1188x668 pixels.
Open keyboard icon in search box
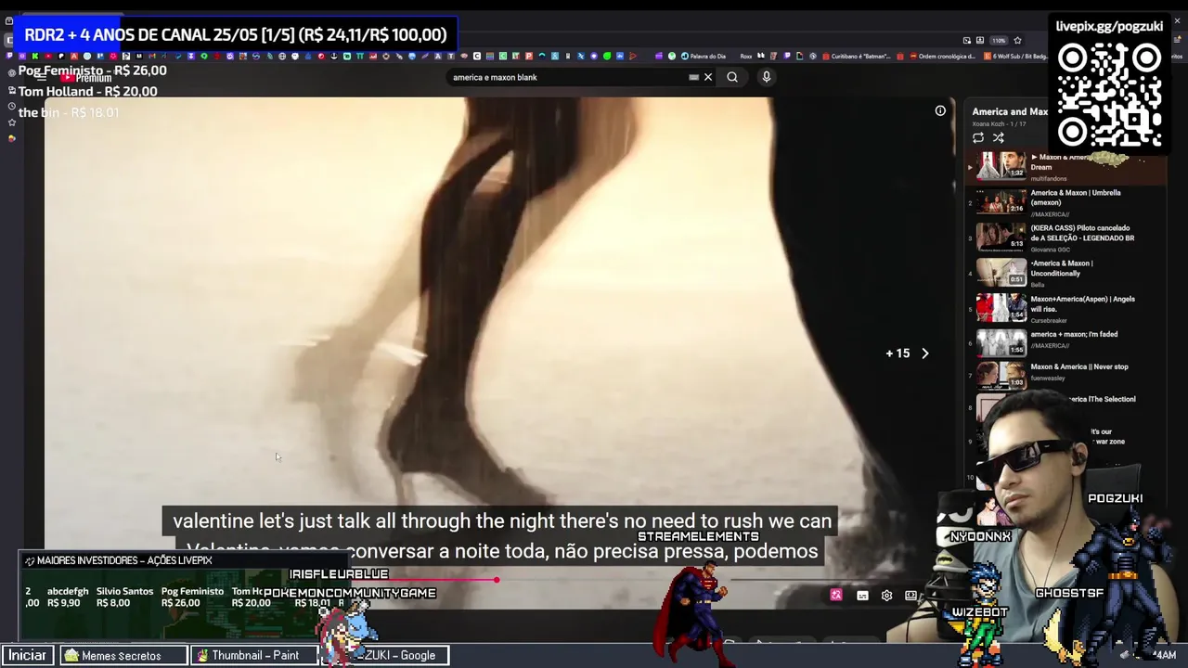693,77
